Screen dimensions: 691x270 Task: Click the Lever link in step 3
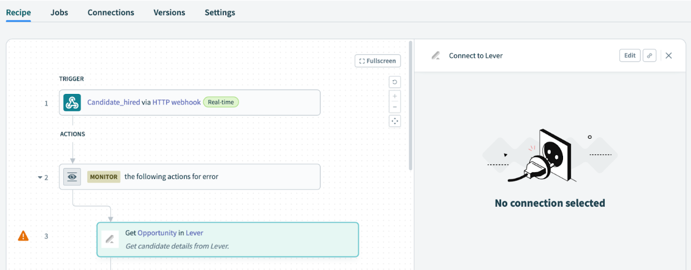[195, 233]
